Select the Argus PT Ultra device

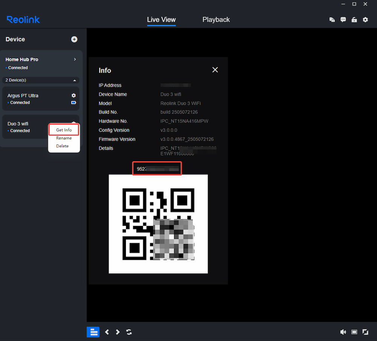tap(41, 99)
